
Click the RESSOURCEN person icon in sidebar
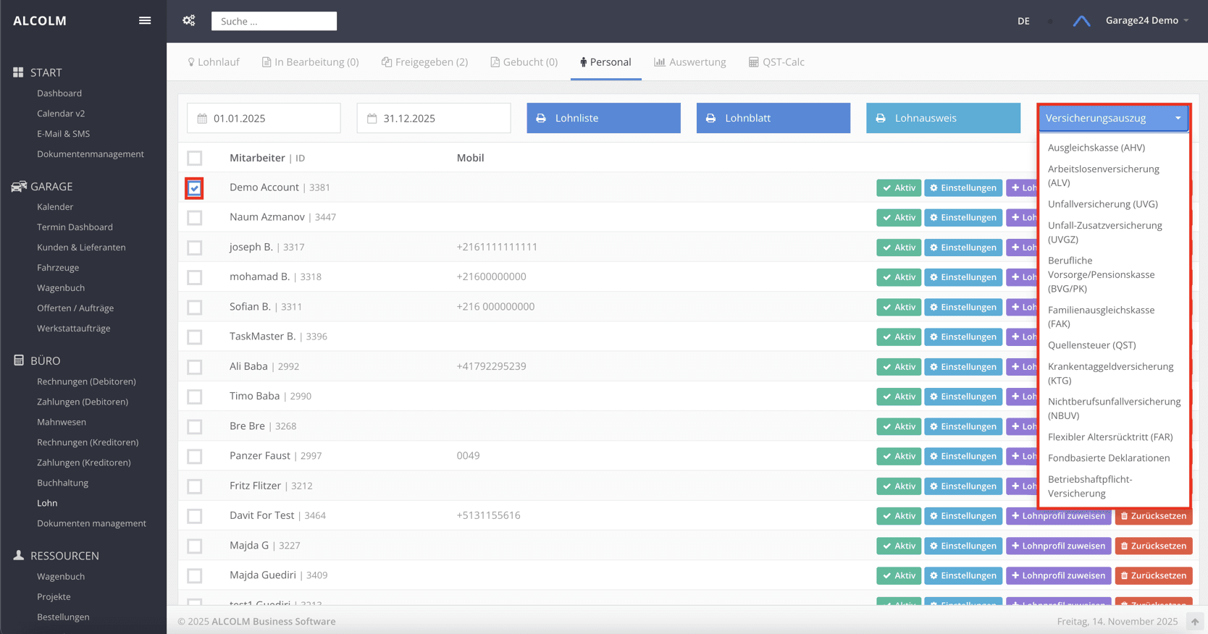19,555
